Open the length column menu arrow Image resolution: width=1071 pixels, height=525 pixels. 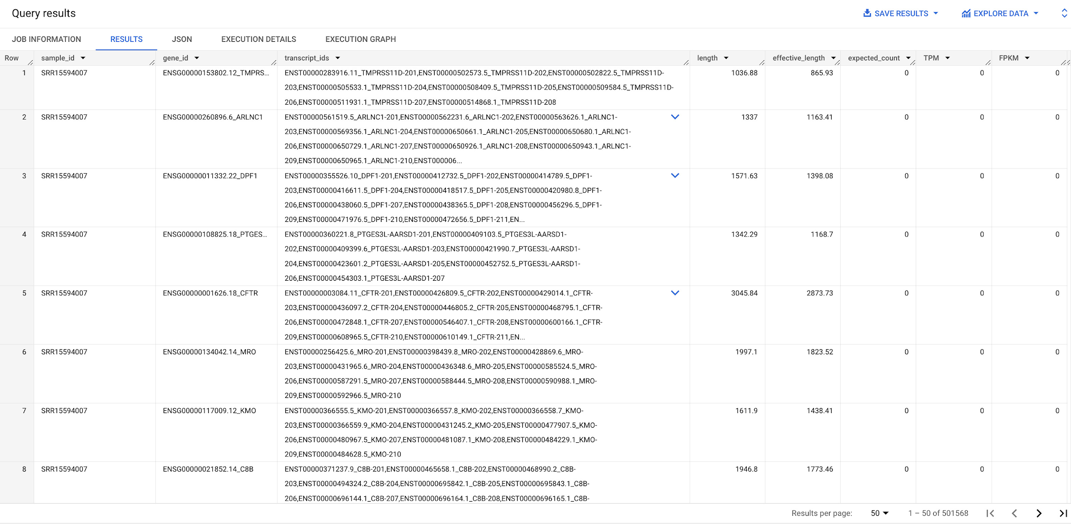(726, 58)
